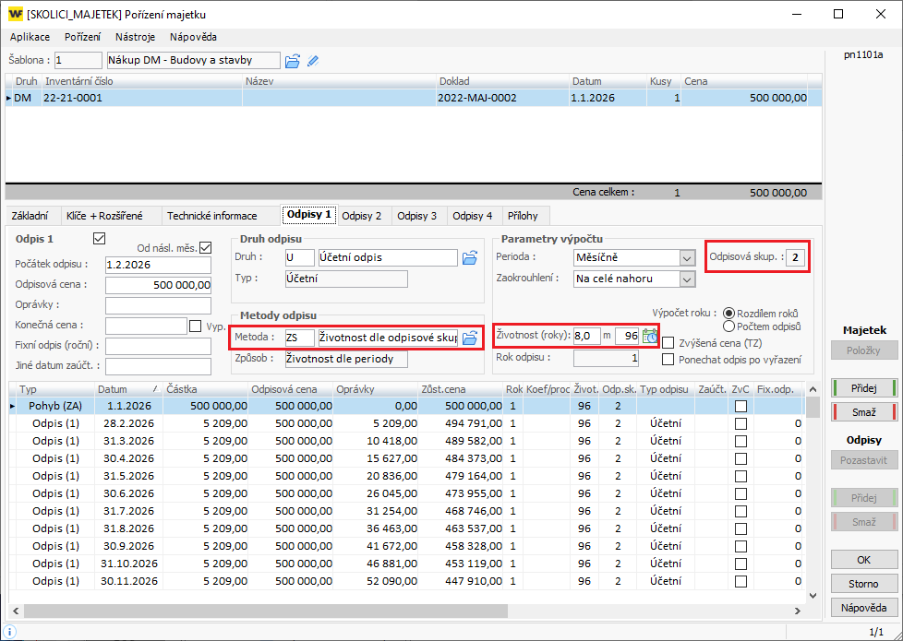Open the folder icon beside the Metoda field
903x641 pixels.
[x=471, y=338]
